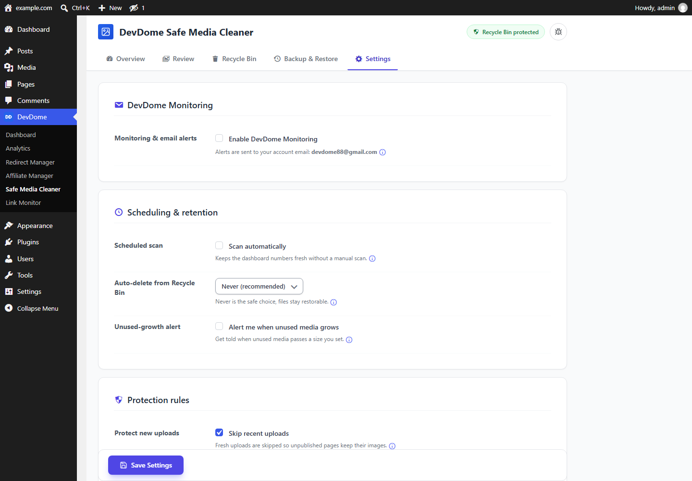692x481 pixels.
Task: Click the Posts pin icon in sidebar
Action: pos(9,51)
